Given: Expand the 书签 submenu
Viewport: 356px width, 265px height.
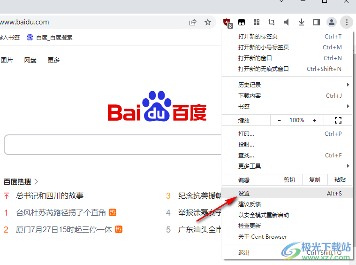Looking at the screenshot, I should coord(287,107).
